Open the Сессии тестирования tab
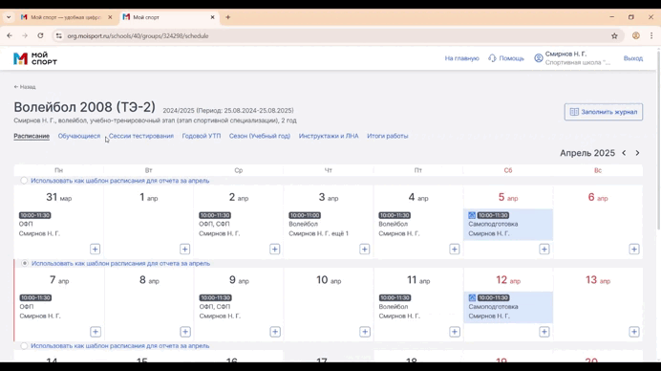661x371 pixels. 141,136
